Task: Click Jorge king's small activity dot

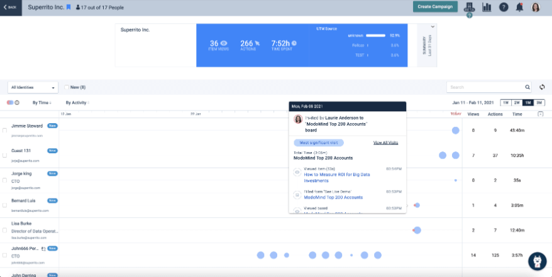Action: click(x=456, y=180)
